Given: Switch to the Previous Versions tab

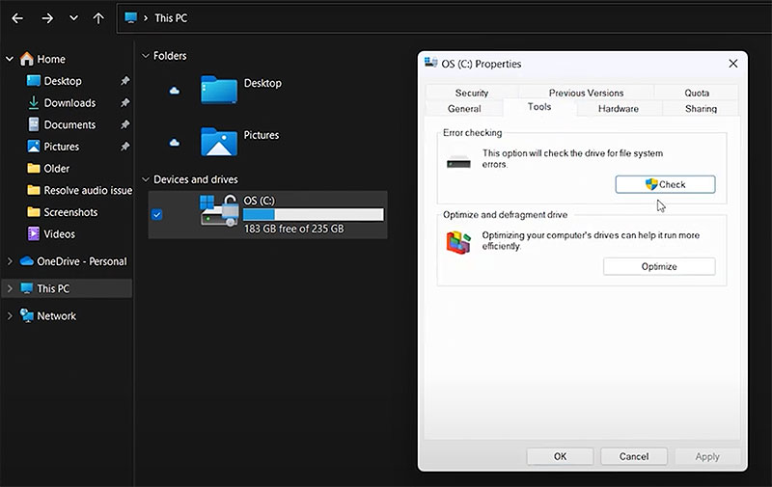Looking at the screenshot, I should pyautogui.click(x=586, y=93).
